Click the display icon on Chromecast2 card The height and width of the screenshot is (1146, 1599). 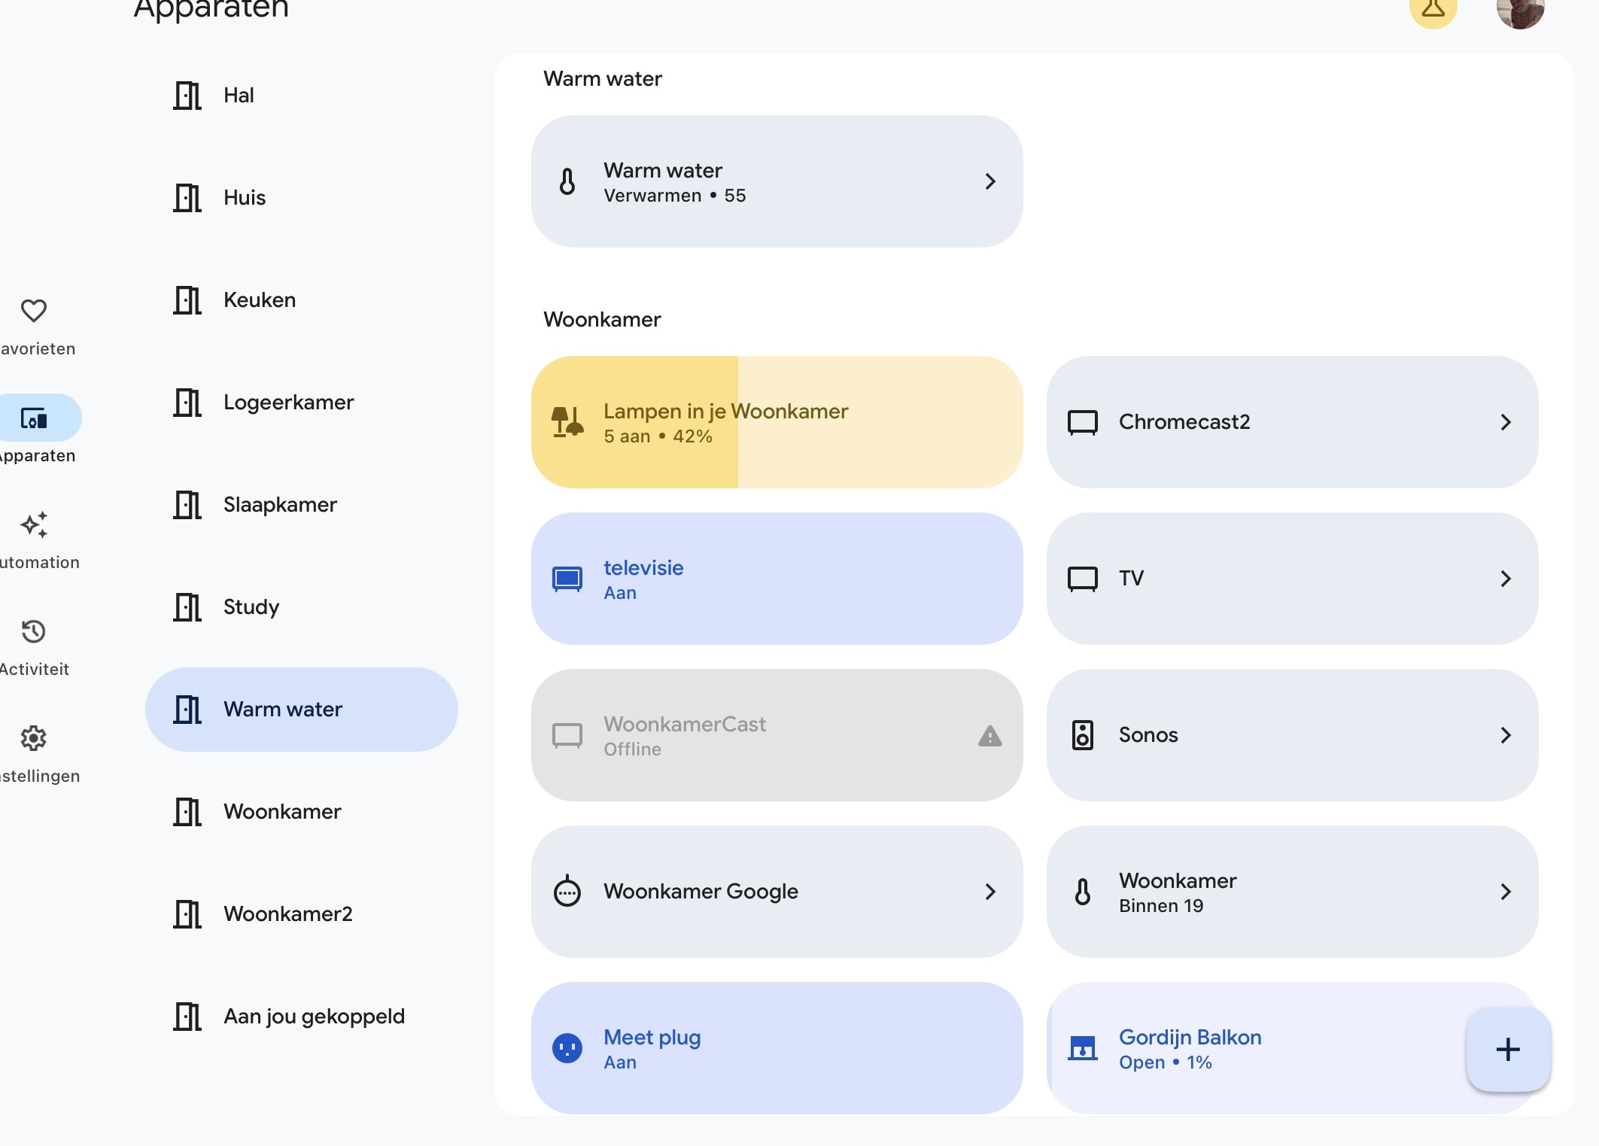[1083, 422]
